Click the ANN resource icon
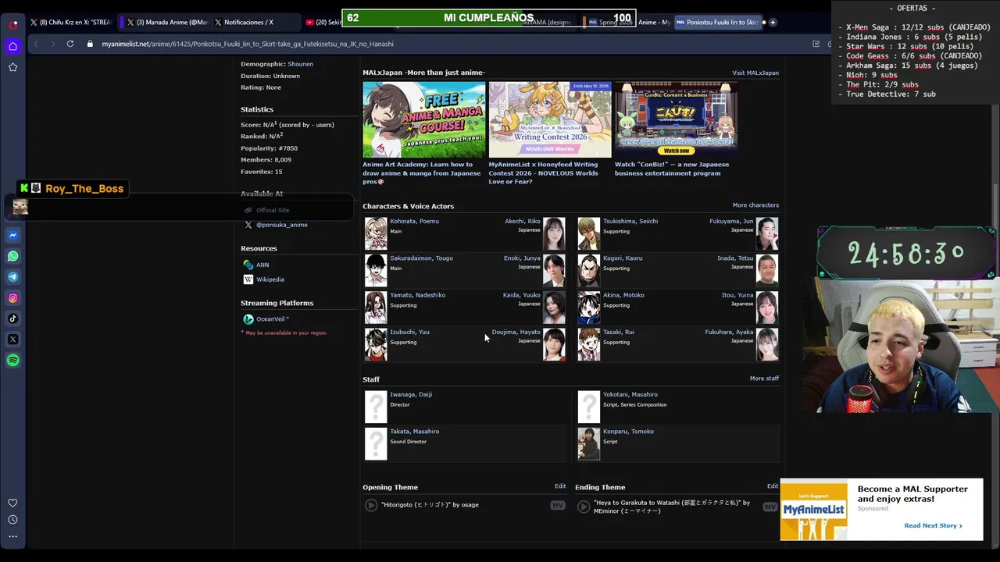 coord(248,265)
